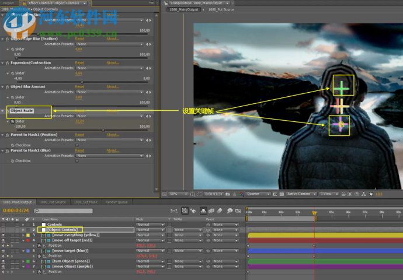Toggle Parent to Mask1 (Blur) checkbox

(77, 161)
